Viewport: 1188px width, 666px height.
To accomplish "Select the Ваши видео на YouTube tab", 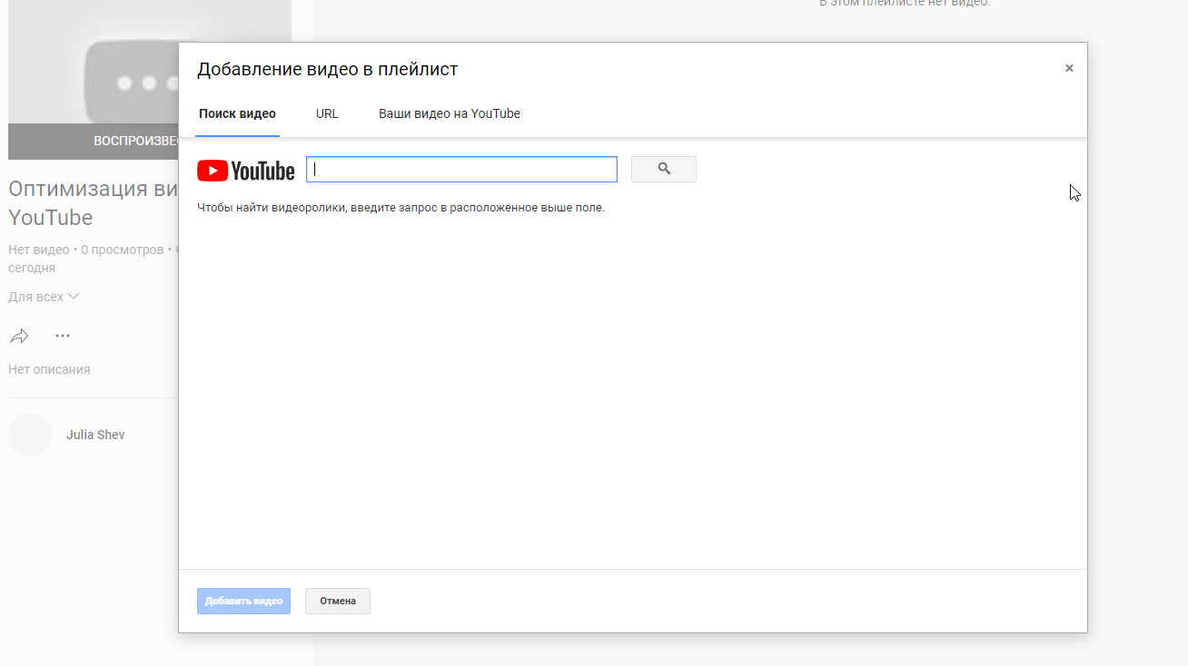I will [449, 114].
